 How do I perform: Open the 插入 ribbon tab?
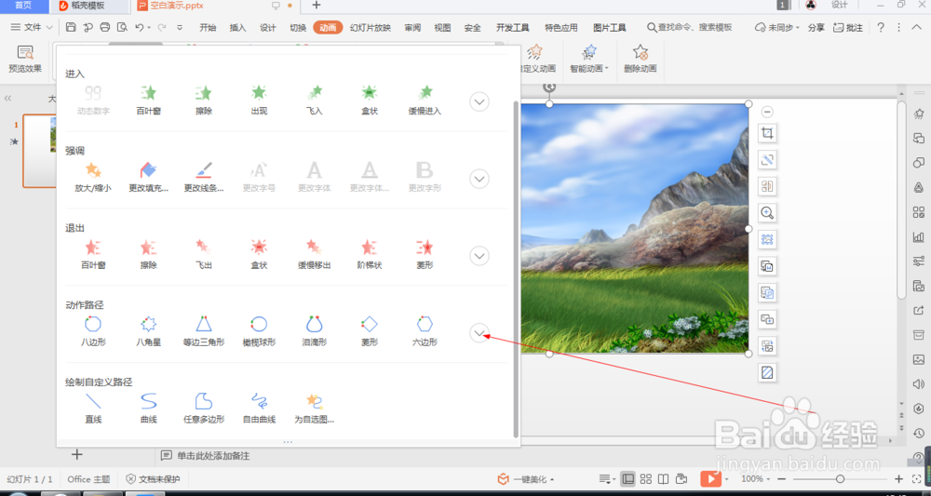point(237,28)
